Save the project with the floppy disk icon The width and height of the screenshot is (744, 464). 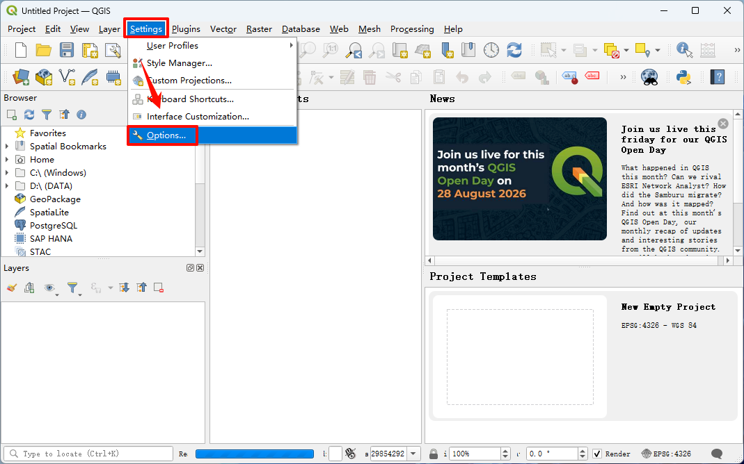point(66,50)
